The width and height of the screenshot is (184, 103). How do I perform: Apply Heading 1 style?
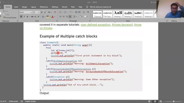(118, 14)
